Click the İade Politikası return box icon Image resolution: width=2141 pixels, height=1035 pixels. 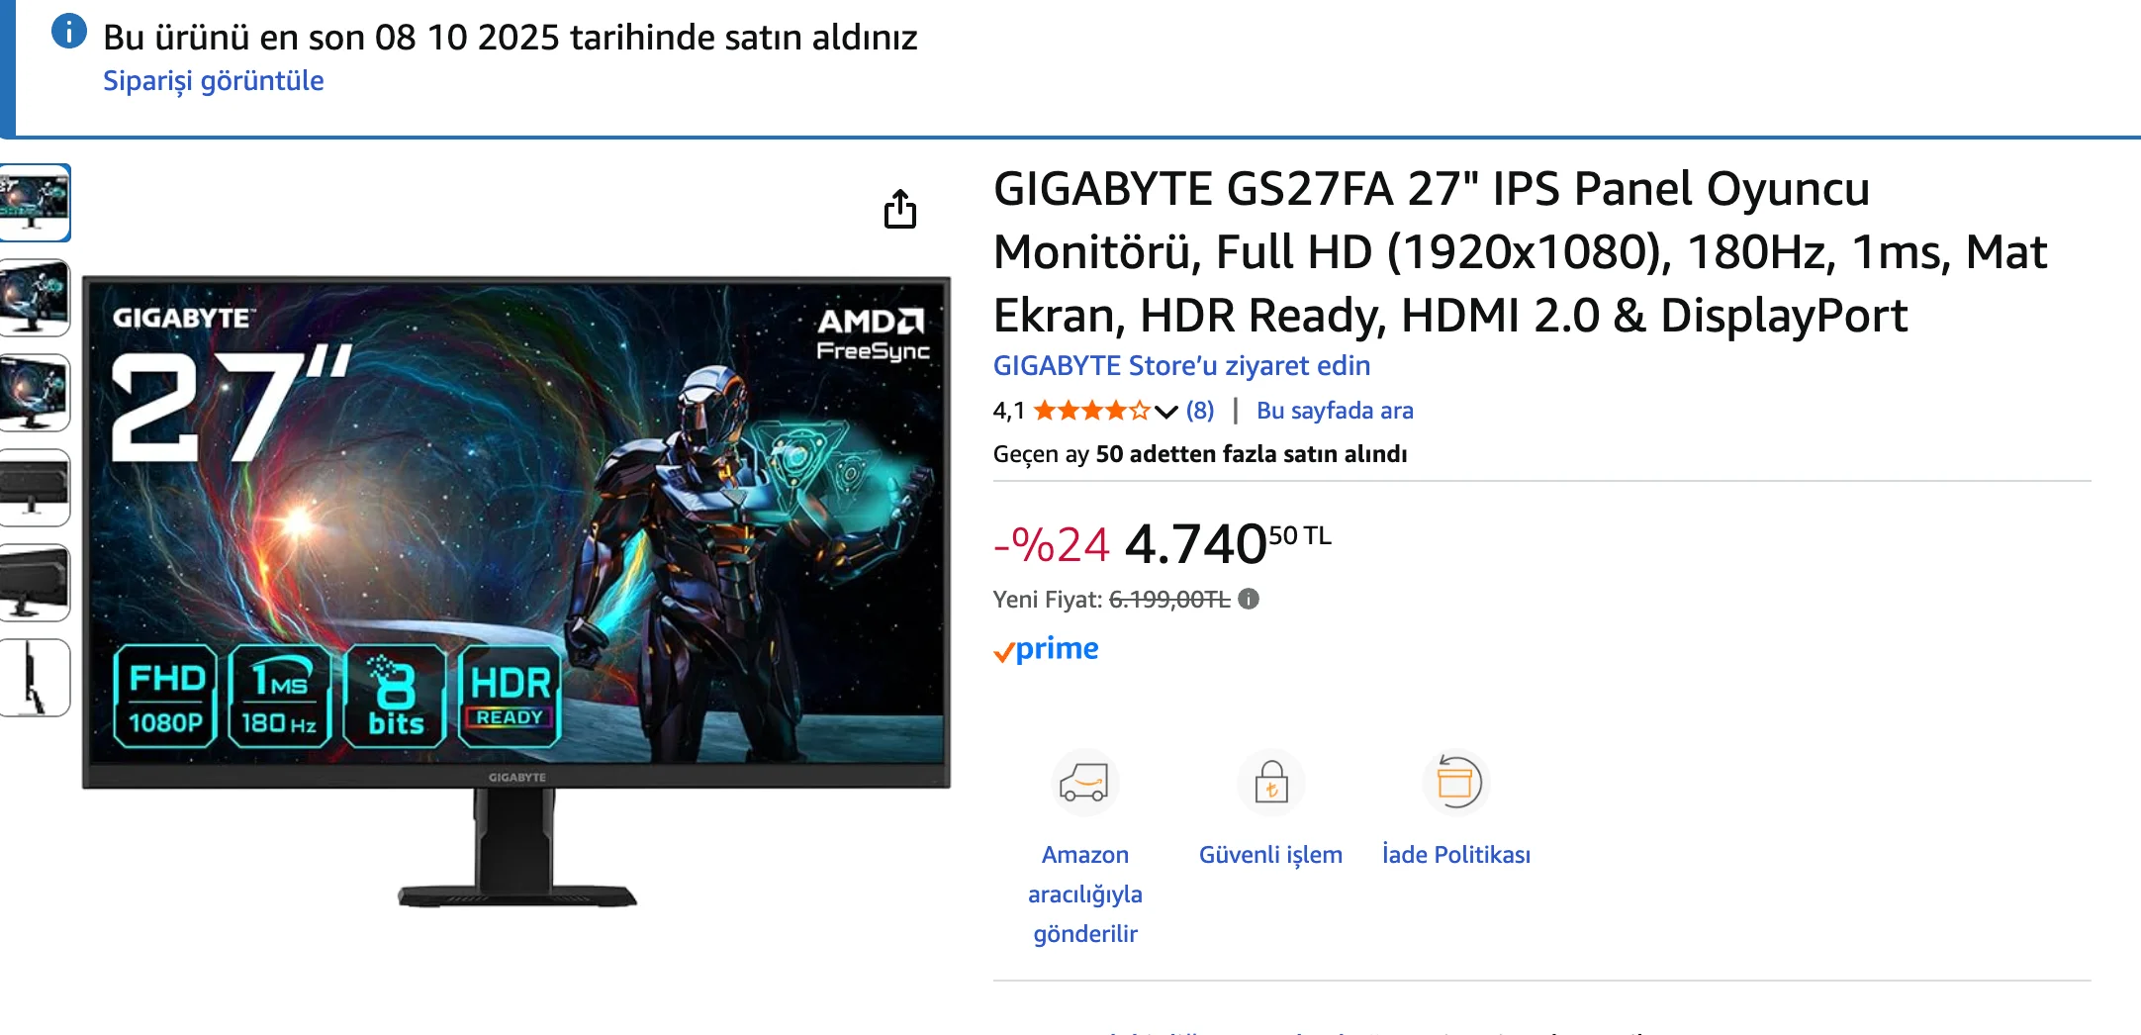click(x=1455, y=783)
